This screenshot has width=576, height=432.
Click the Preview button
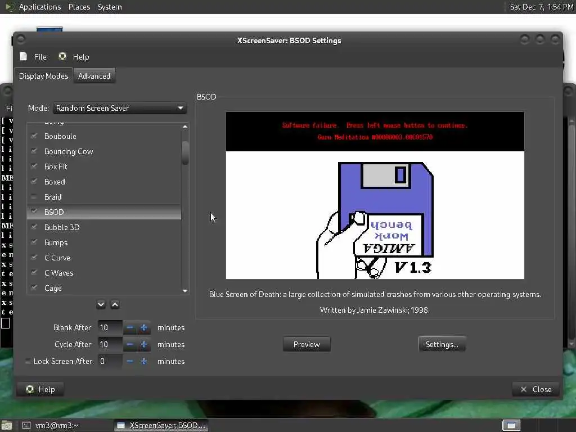click(x=307, y=344)
